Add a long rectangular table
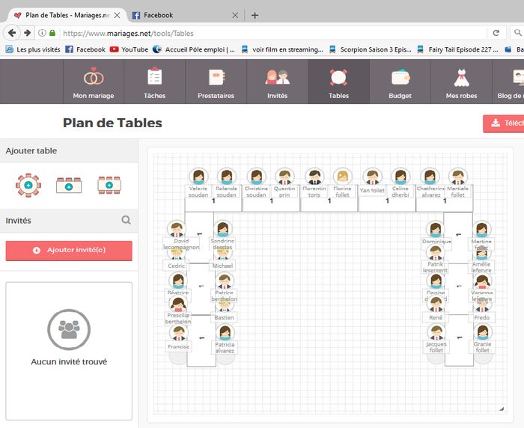The width and height of the screenshot is (524, 428). pos(109,185)
